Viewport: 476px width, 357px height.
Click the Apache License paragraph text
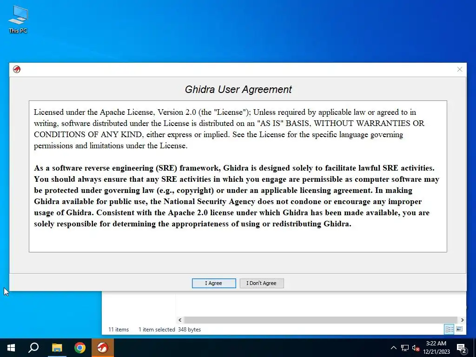coord(229,129)
